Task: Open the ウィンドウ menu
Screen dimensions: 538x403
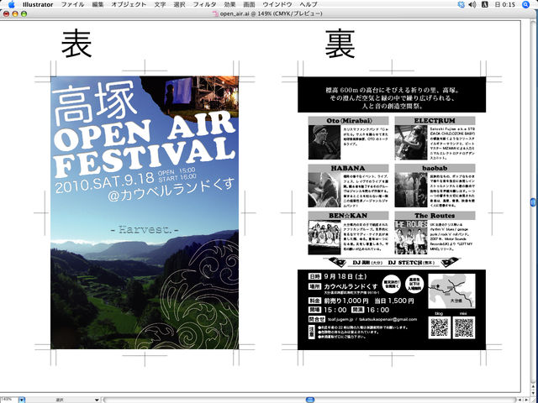Action: click(277, 4)
